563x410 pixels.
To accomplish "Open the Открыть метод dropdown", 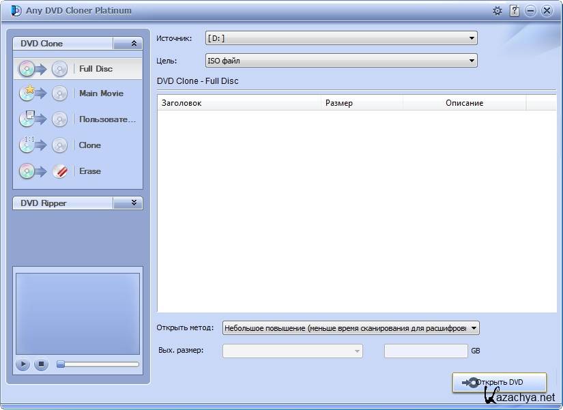I will click(x=351, y=328).
